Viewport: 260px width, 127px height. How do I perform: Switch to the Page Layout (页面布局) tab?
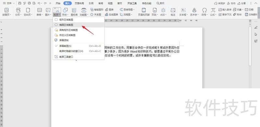point(79,3)
